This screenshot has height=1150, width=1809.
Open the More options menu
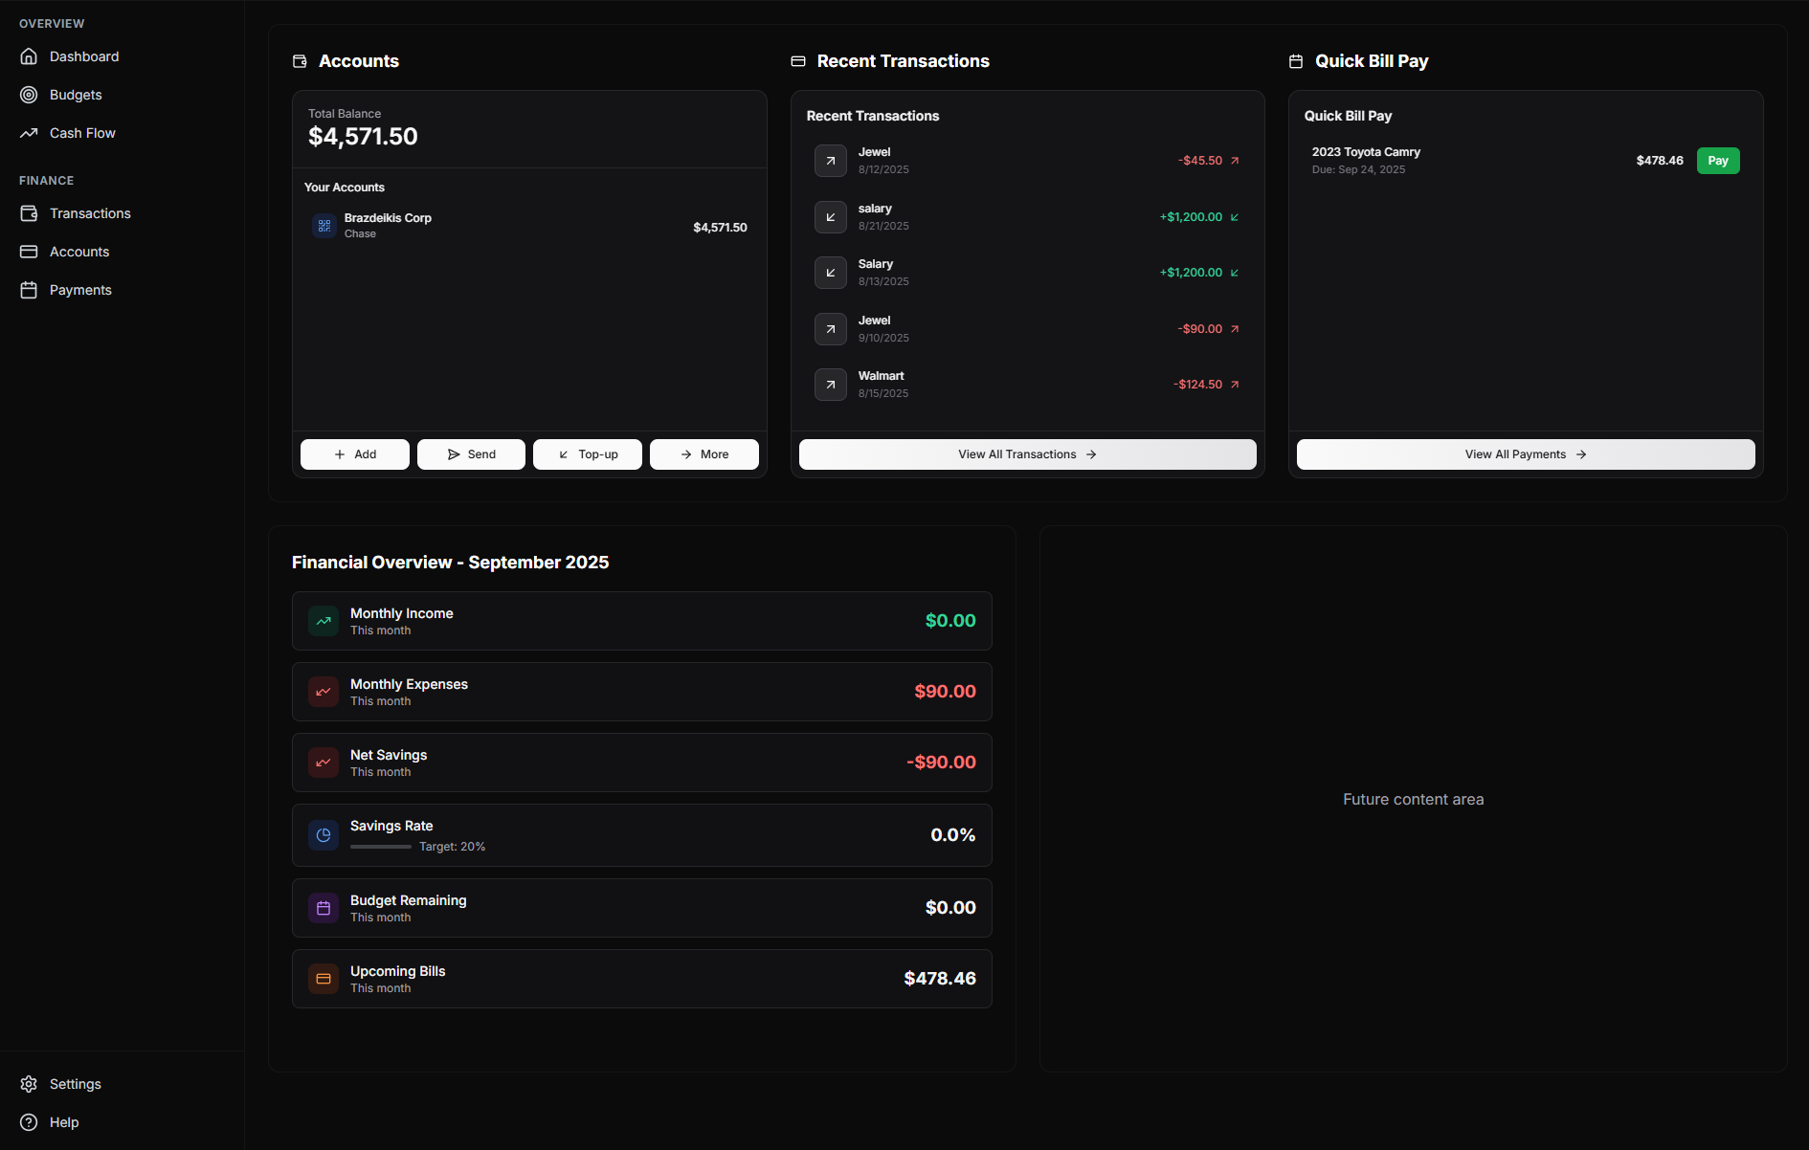coord(703,454)
